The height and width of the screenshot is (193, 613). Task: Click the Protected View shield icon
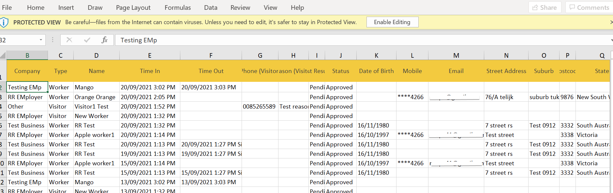[4, 22]
